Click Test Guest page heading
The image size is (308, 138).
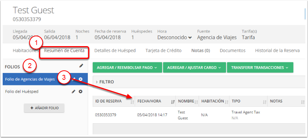click(x=33, y=10)
